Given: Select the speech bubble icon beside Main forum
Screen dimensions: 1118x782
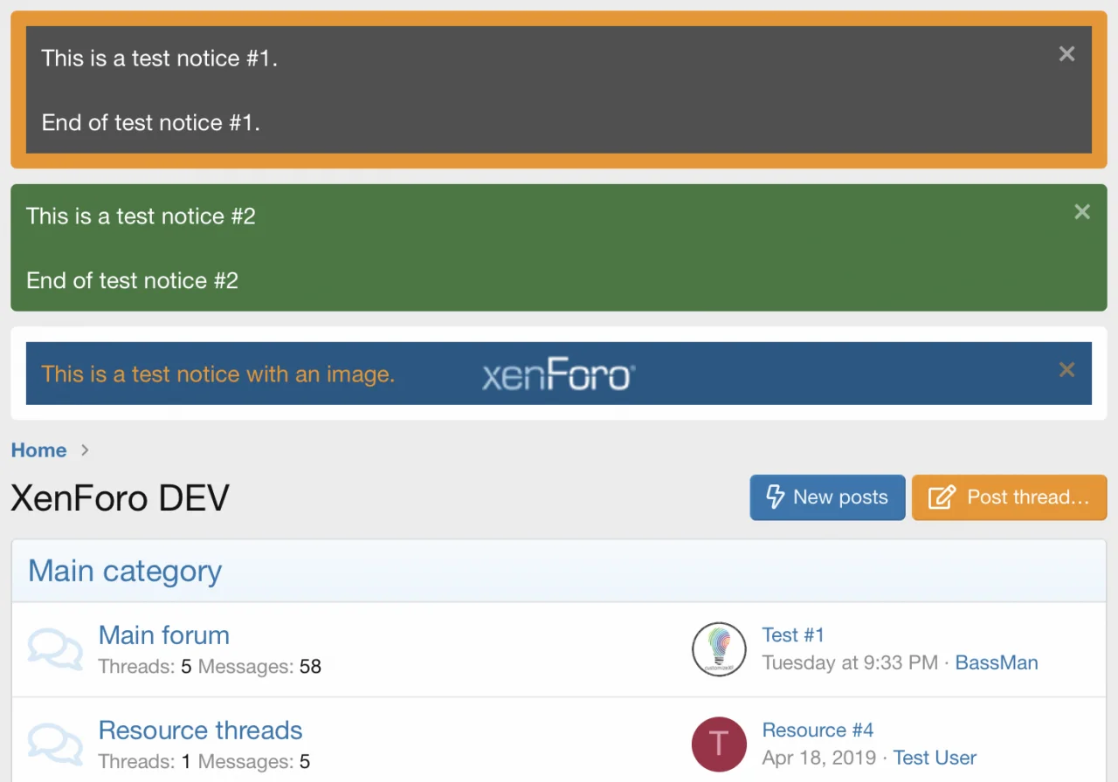Looking at the screenshot, I should click(54, 648).
